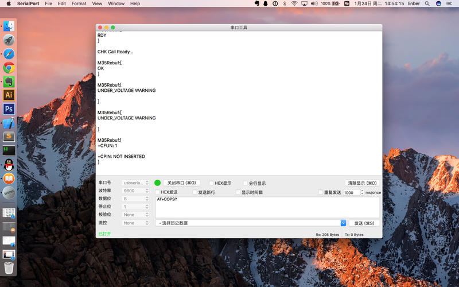The height and width of the screenshot is (287, 459).
Task: Enable the 发送新行 checkbox
Action: pos(195,192)
